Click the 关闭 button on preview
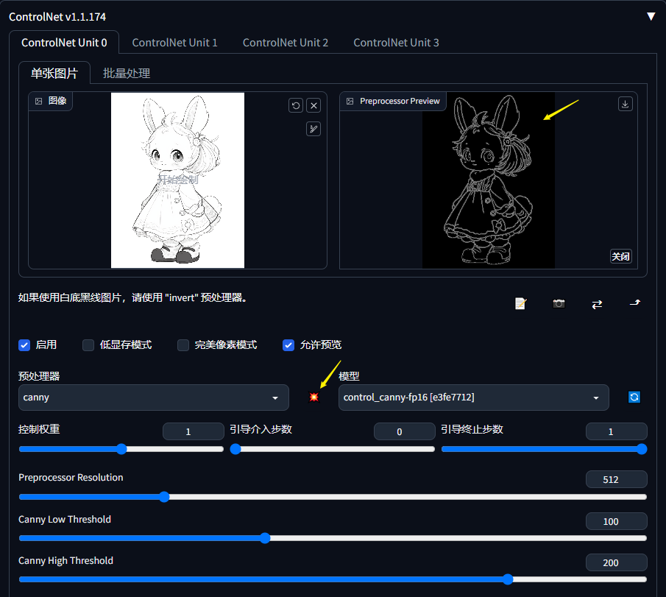The width and height of the screenshot is (666, 597). 620,256
